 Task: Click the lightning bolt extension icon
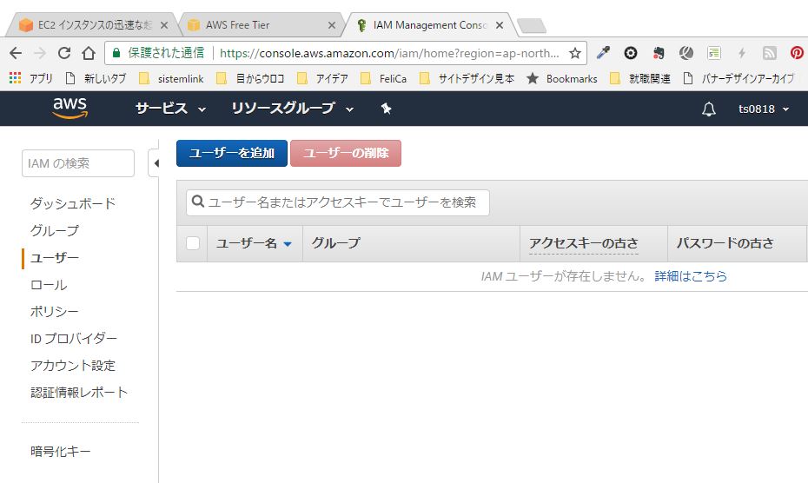click(x=741, y=53)
